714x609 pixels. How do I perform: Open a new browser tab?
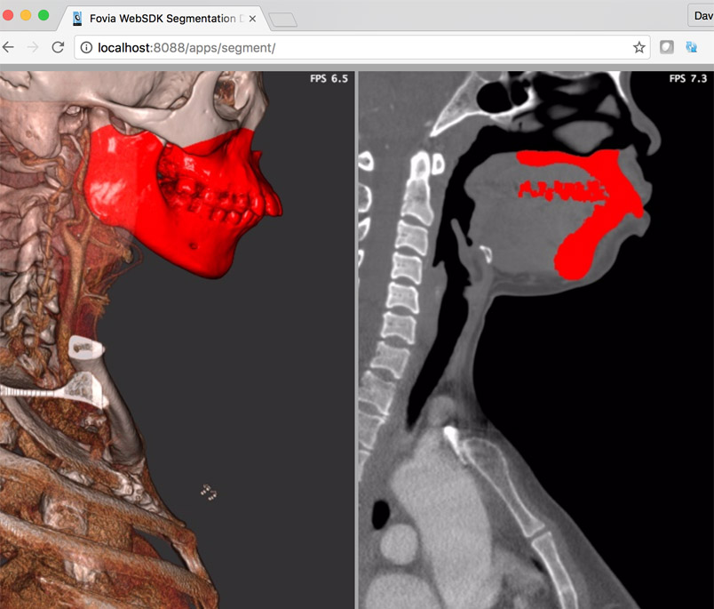click(282, 20)
